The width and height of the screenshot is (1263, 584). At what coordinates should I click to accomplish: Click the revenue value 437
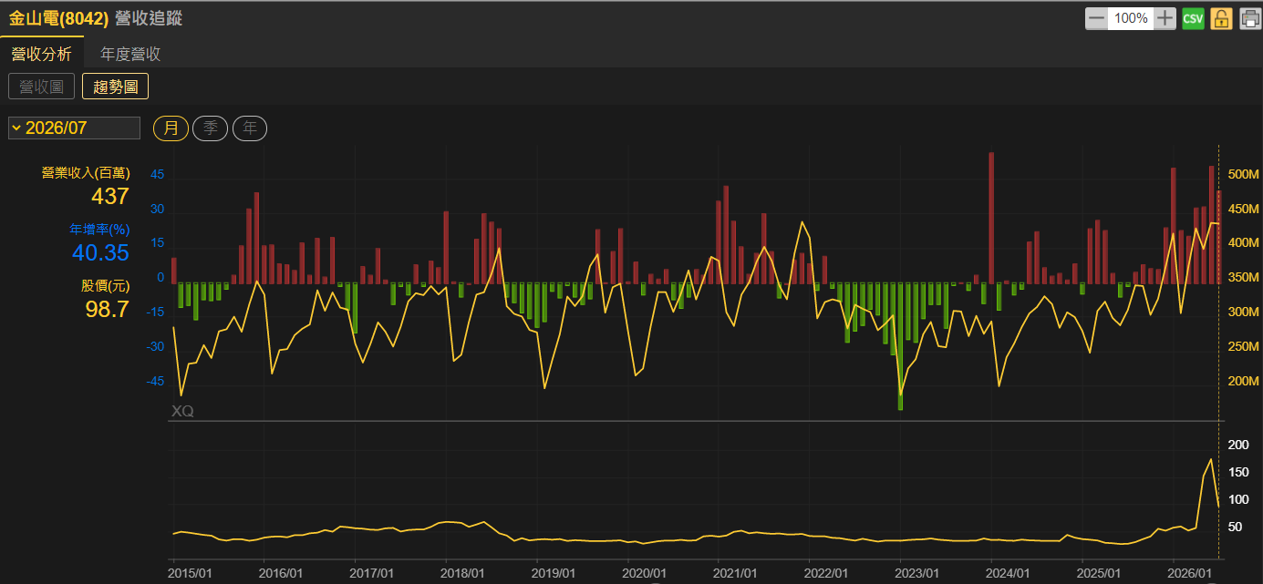coord(110,196)
